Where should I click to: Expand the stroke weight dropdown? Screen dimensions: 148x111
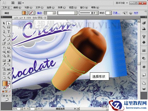click(54, 13)
